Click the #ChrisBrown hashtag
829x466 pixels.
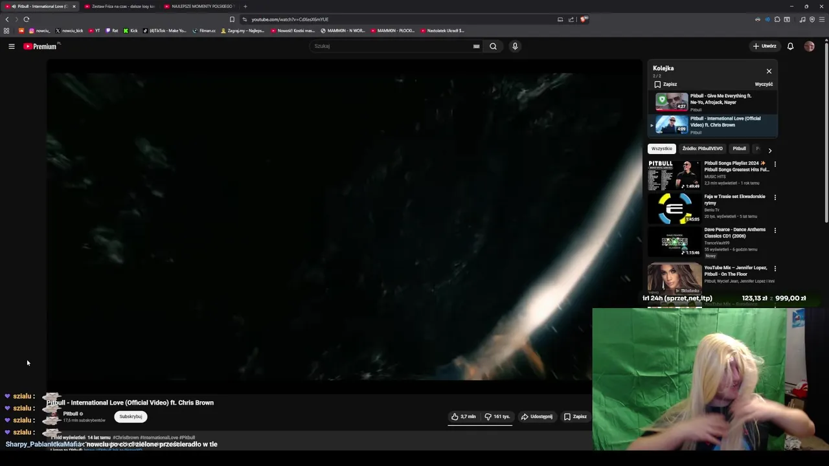pyautogui.click(x=126, y=438)
